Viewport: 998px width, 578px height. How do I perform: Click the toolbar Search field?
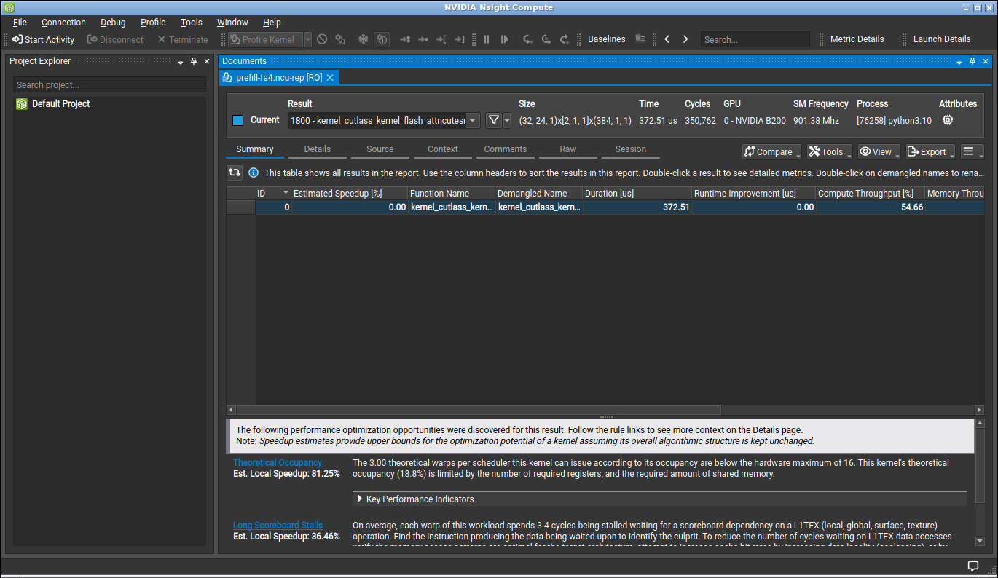coord(755,39)
